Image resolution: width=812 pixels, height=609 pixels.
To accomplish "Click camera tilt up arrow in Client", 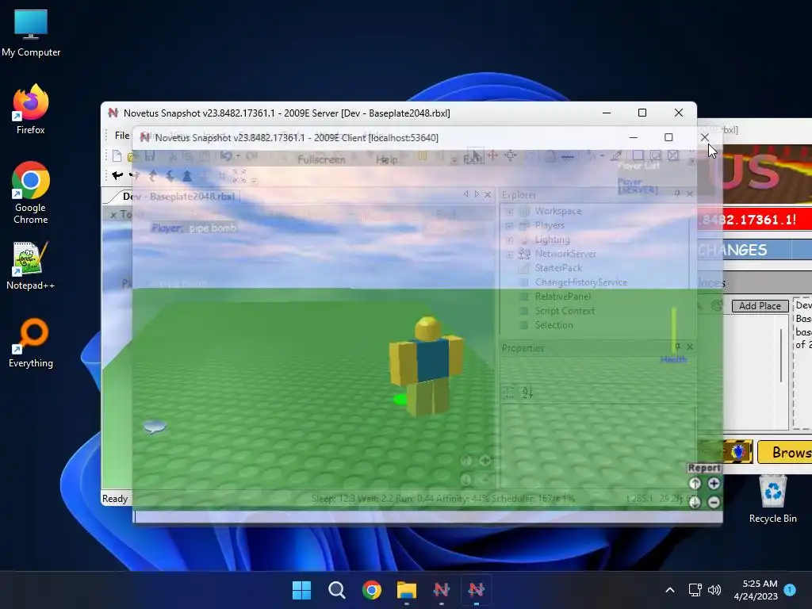I will point(695,483).
